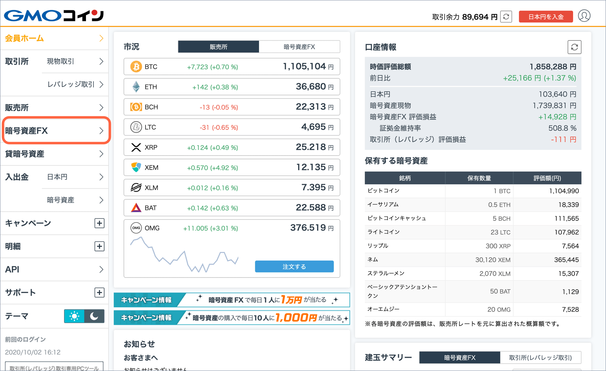Open 貸暗号資産 in the sidebar
The height and width of the screenshot is (371, 606).
[x=55, y=154]
